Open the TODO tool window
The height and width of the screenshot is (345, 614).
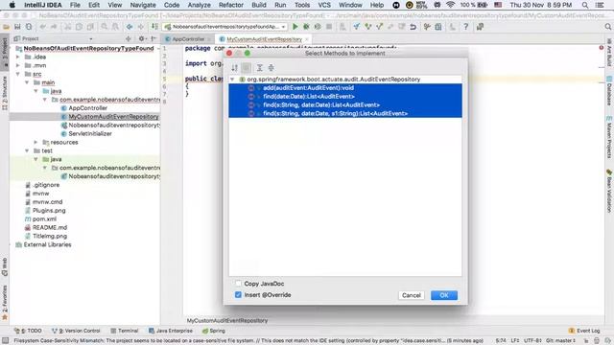(28, 331)
